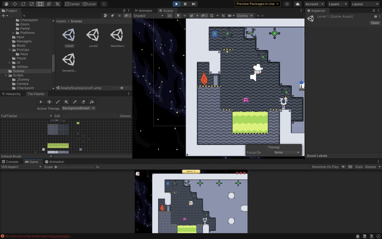The width and height of the screenshot is (382, 239).
Task: Open scene camera settings icon
Action: (230, 16)
